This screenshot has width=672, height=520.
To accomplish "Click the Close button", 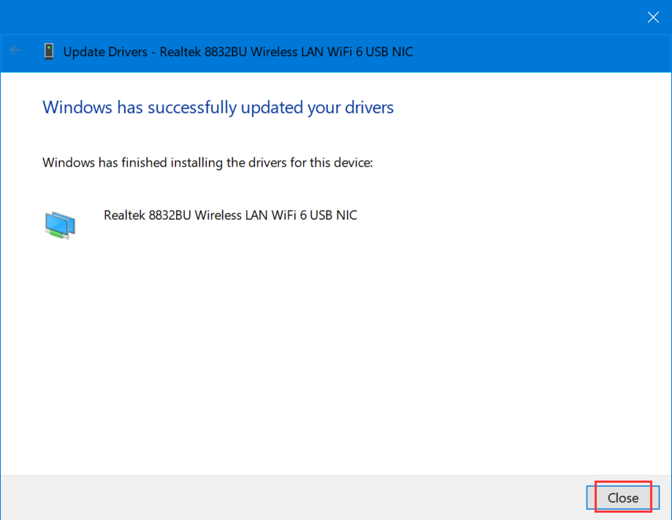I will tap(622, 497).
